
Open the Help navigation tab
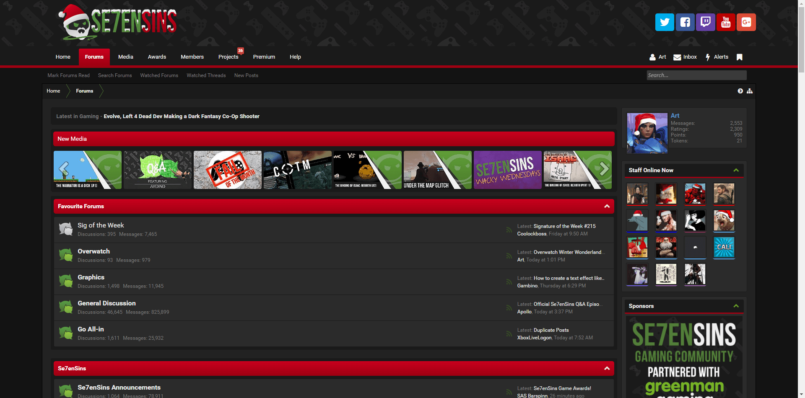tap(295, 57)
